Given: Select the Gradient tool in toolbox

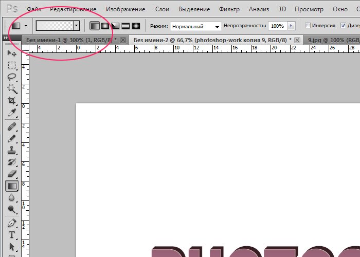Looking at the screenshot, I should pyautogui.click(x=12, y=186).
